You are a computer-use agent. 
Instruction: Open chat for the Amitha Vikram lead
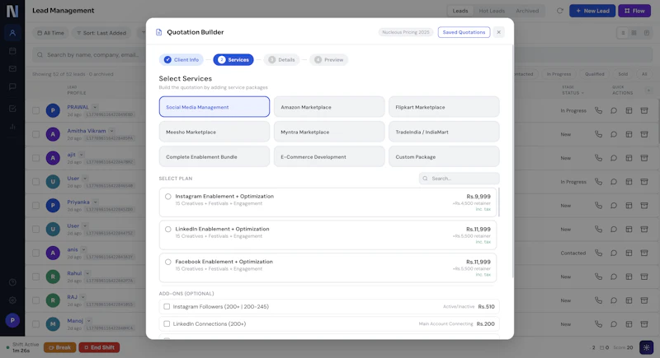tap(614, 134)
